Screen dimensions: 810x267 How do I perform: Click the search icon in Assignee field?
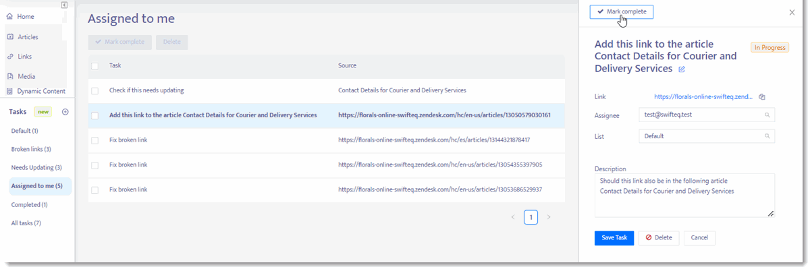point(767,115)
